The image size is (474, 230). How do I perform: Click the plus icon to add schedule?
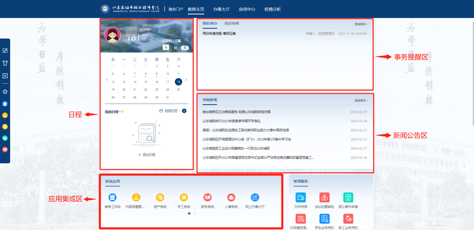tap(184, 111)
